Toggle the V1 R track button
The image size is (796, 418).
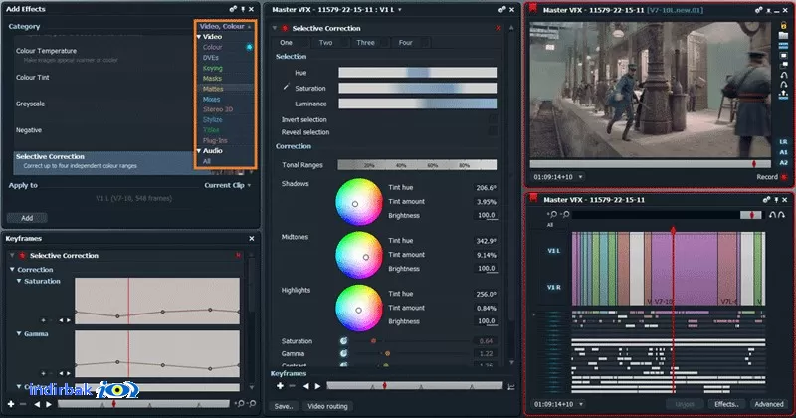[x=554, y=287]
